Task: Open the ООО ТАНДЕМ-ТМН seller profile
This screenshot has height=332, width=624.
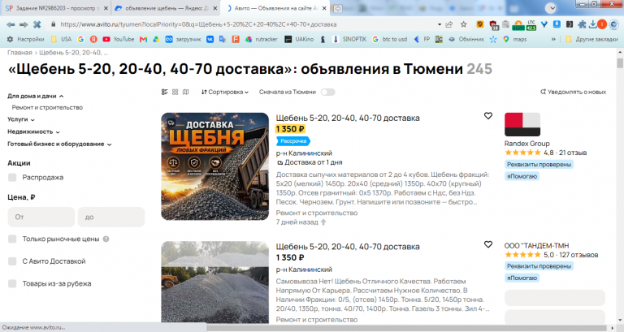Action: click(x=536, y=246)
